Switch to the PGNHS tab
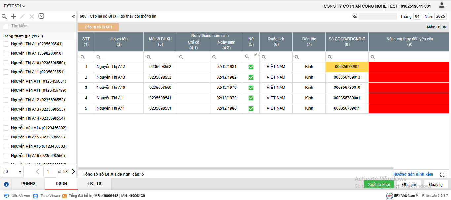The image size is (451, 200). point(28,184)
